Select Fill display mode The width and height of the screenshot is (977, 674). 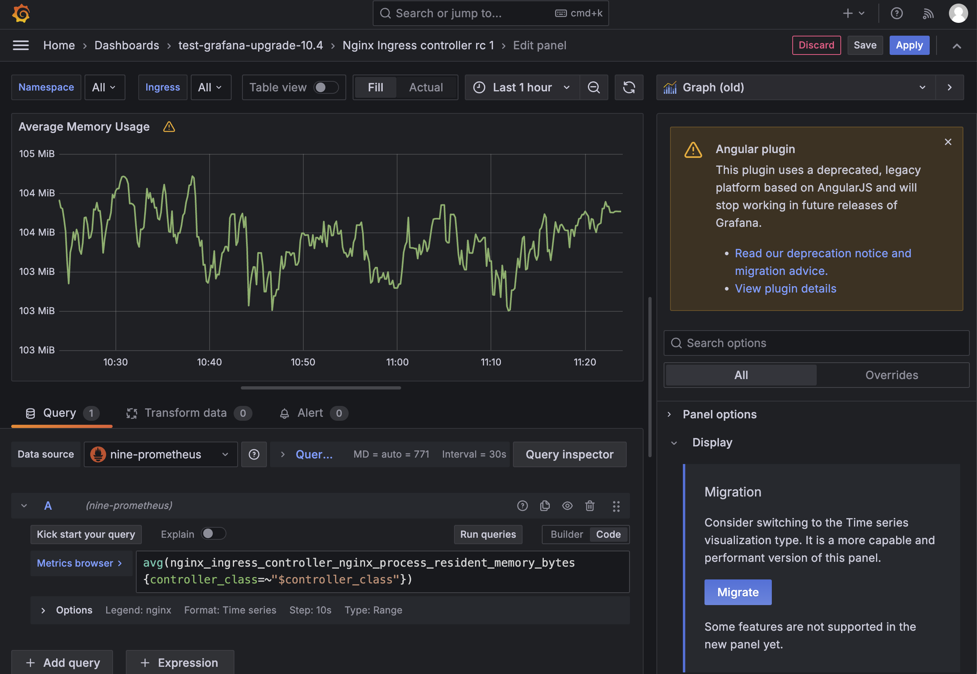click(x=375, y=87)
